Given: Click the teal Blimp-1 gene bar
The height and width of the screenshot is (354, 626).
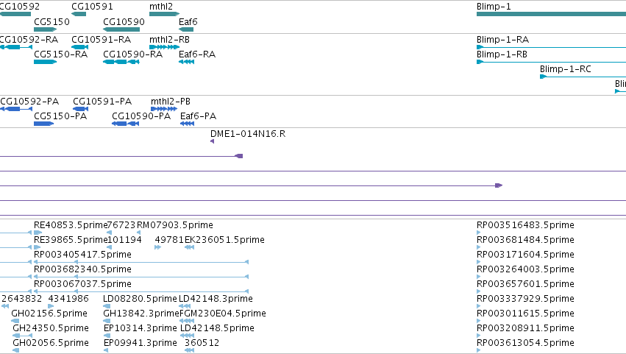Looking at the screenshot, I should pos(552,14).
